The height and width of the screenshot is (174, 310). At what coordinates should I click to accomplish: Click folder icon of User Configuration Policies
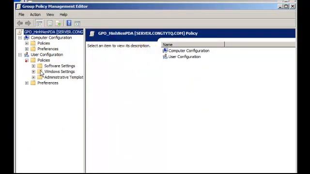click(x=33, y=60)
